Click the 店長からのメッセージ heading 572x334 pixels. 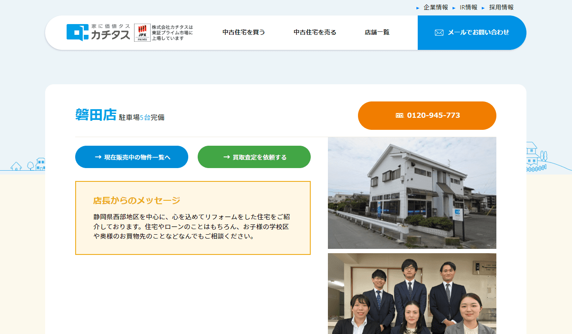coord(137,200)
